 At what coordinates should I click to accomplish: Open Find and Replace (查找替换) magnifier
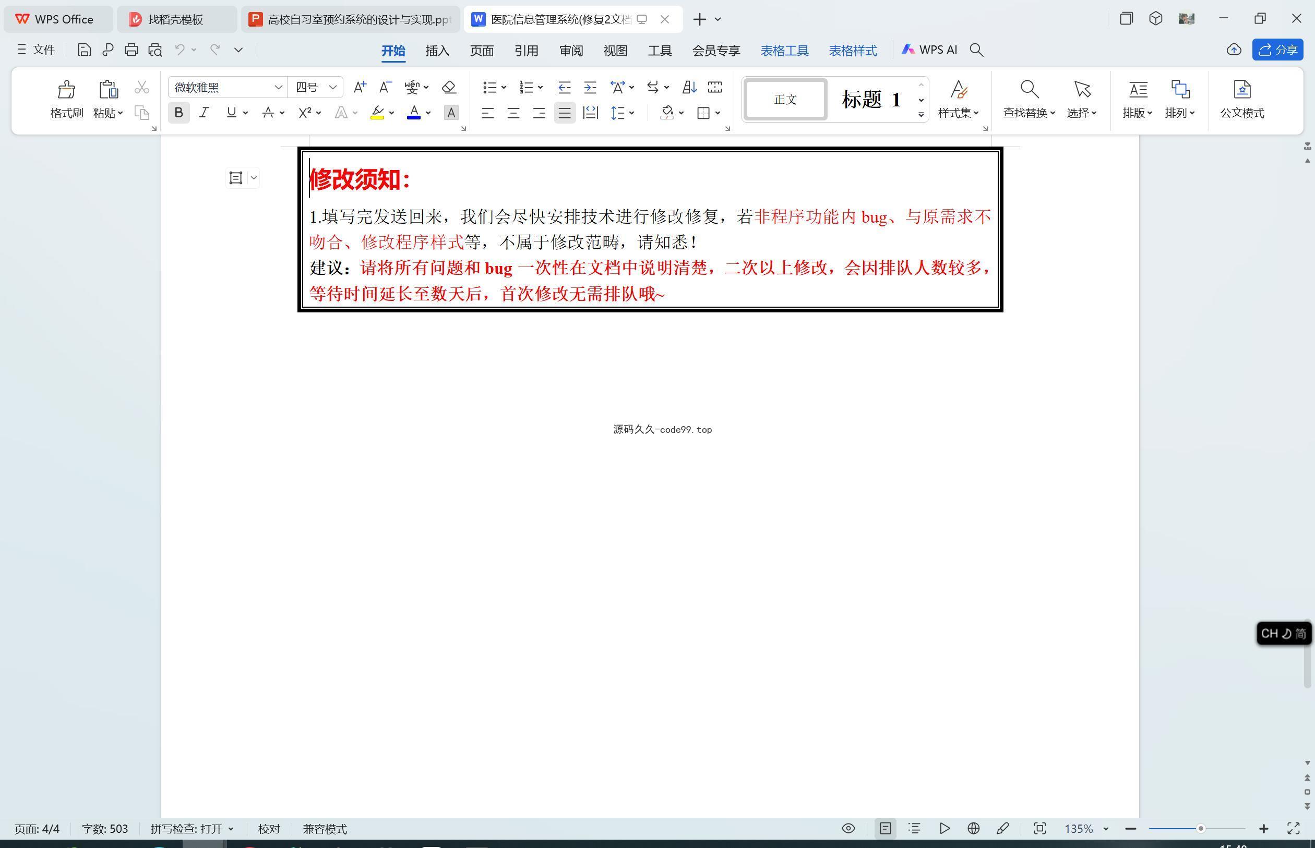[1029, 89]
